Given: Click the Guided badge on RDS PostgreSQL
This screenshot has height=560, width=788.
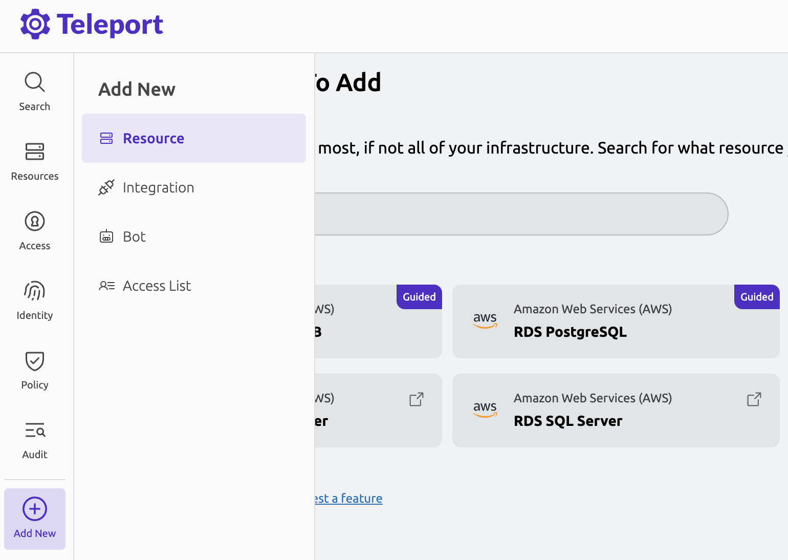Looking at the screenshot, I should coord(756,297).
